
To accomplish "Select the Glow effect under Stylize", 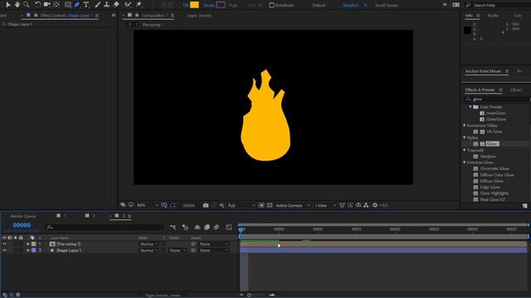I will point(492,144).
